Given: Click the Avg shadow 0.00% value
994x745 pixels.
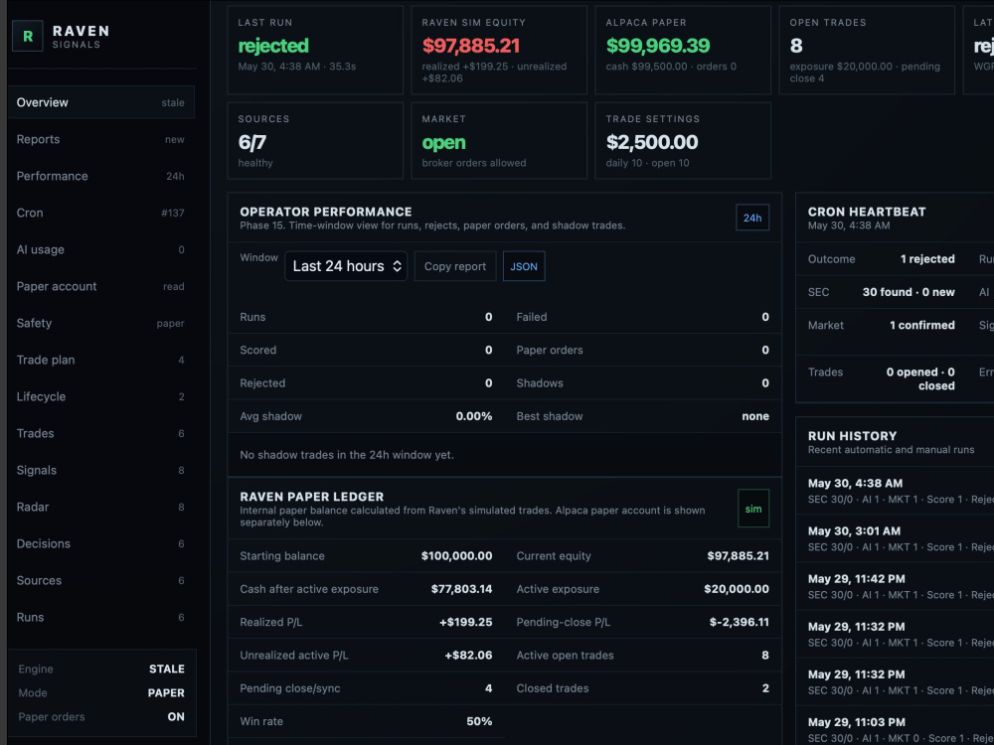Looking at the screenshot, I should (474, 416).
